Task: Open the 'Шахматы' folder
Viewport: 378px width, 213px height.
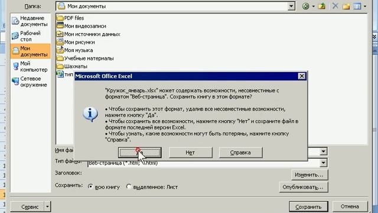Action: (x=72, y=66)
